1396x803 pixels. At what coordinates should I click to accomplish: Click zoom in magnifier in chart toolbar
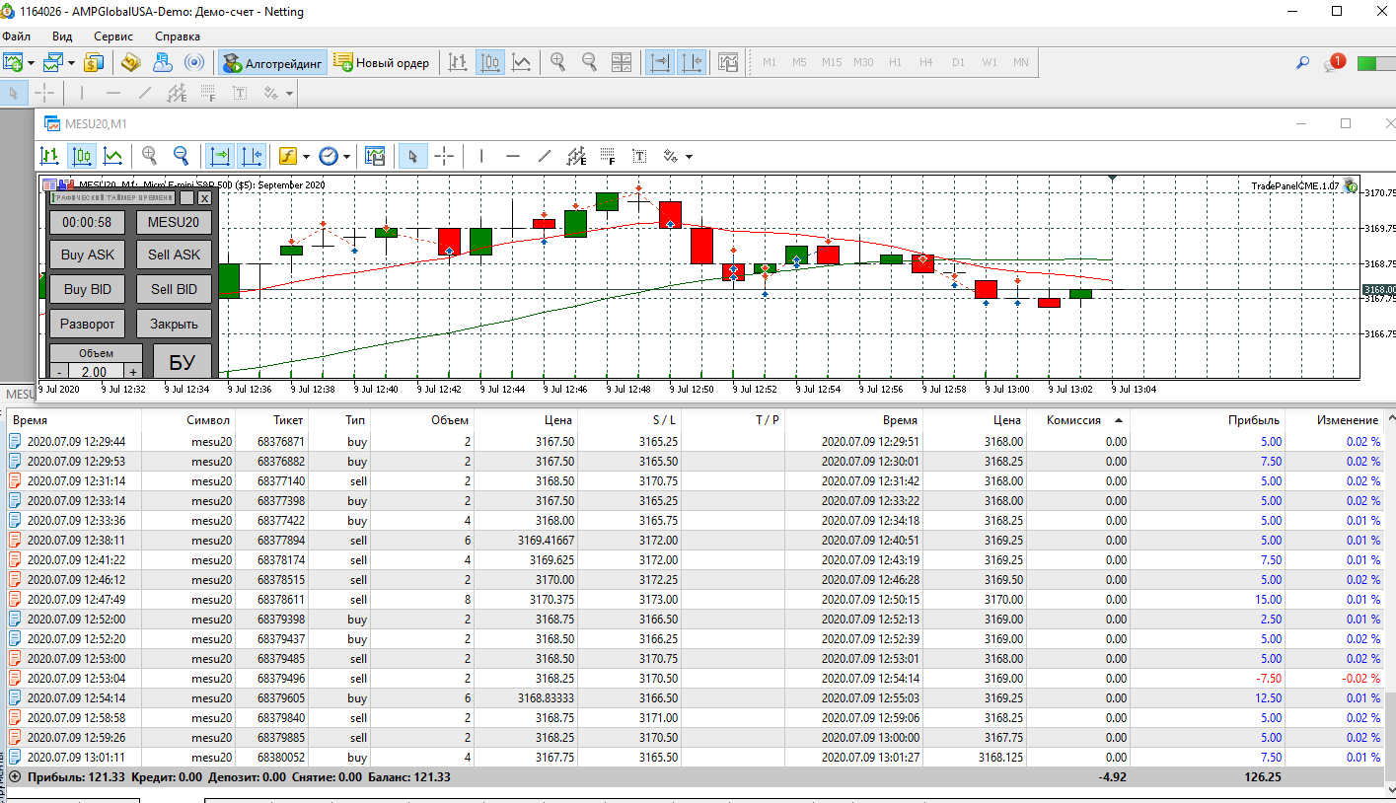150,156
